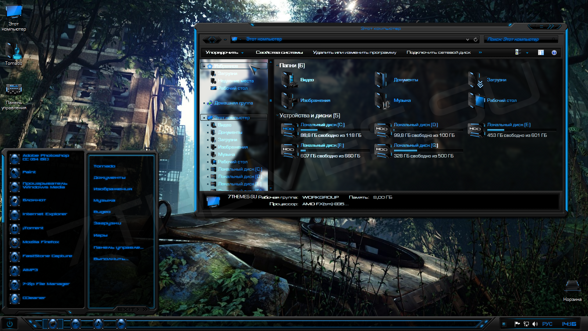
Task: Collapse the Этот компьютер tree section
Action: click(205, 117)
